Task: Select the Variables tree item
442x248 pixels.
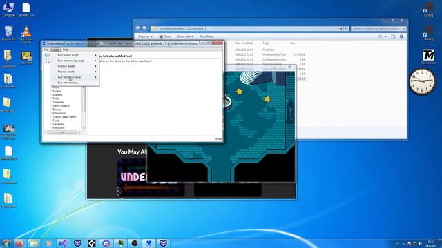Action: 58,124
